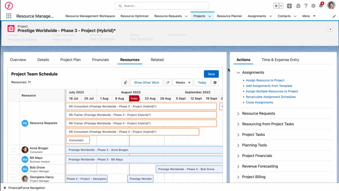Click the schedule info icon
Screen dimensions: 339x191
coord(215,82)
